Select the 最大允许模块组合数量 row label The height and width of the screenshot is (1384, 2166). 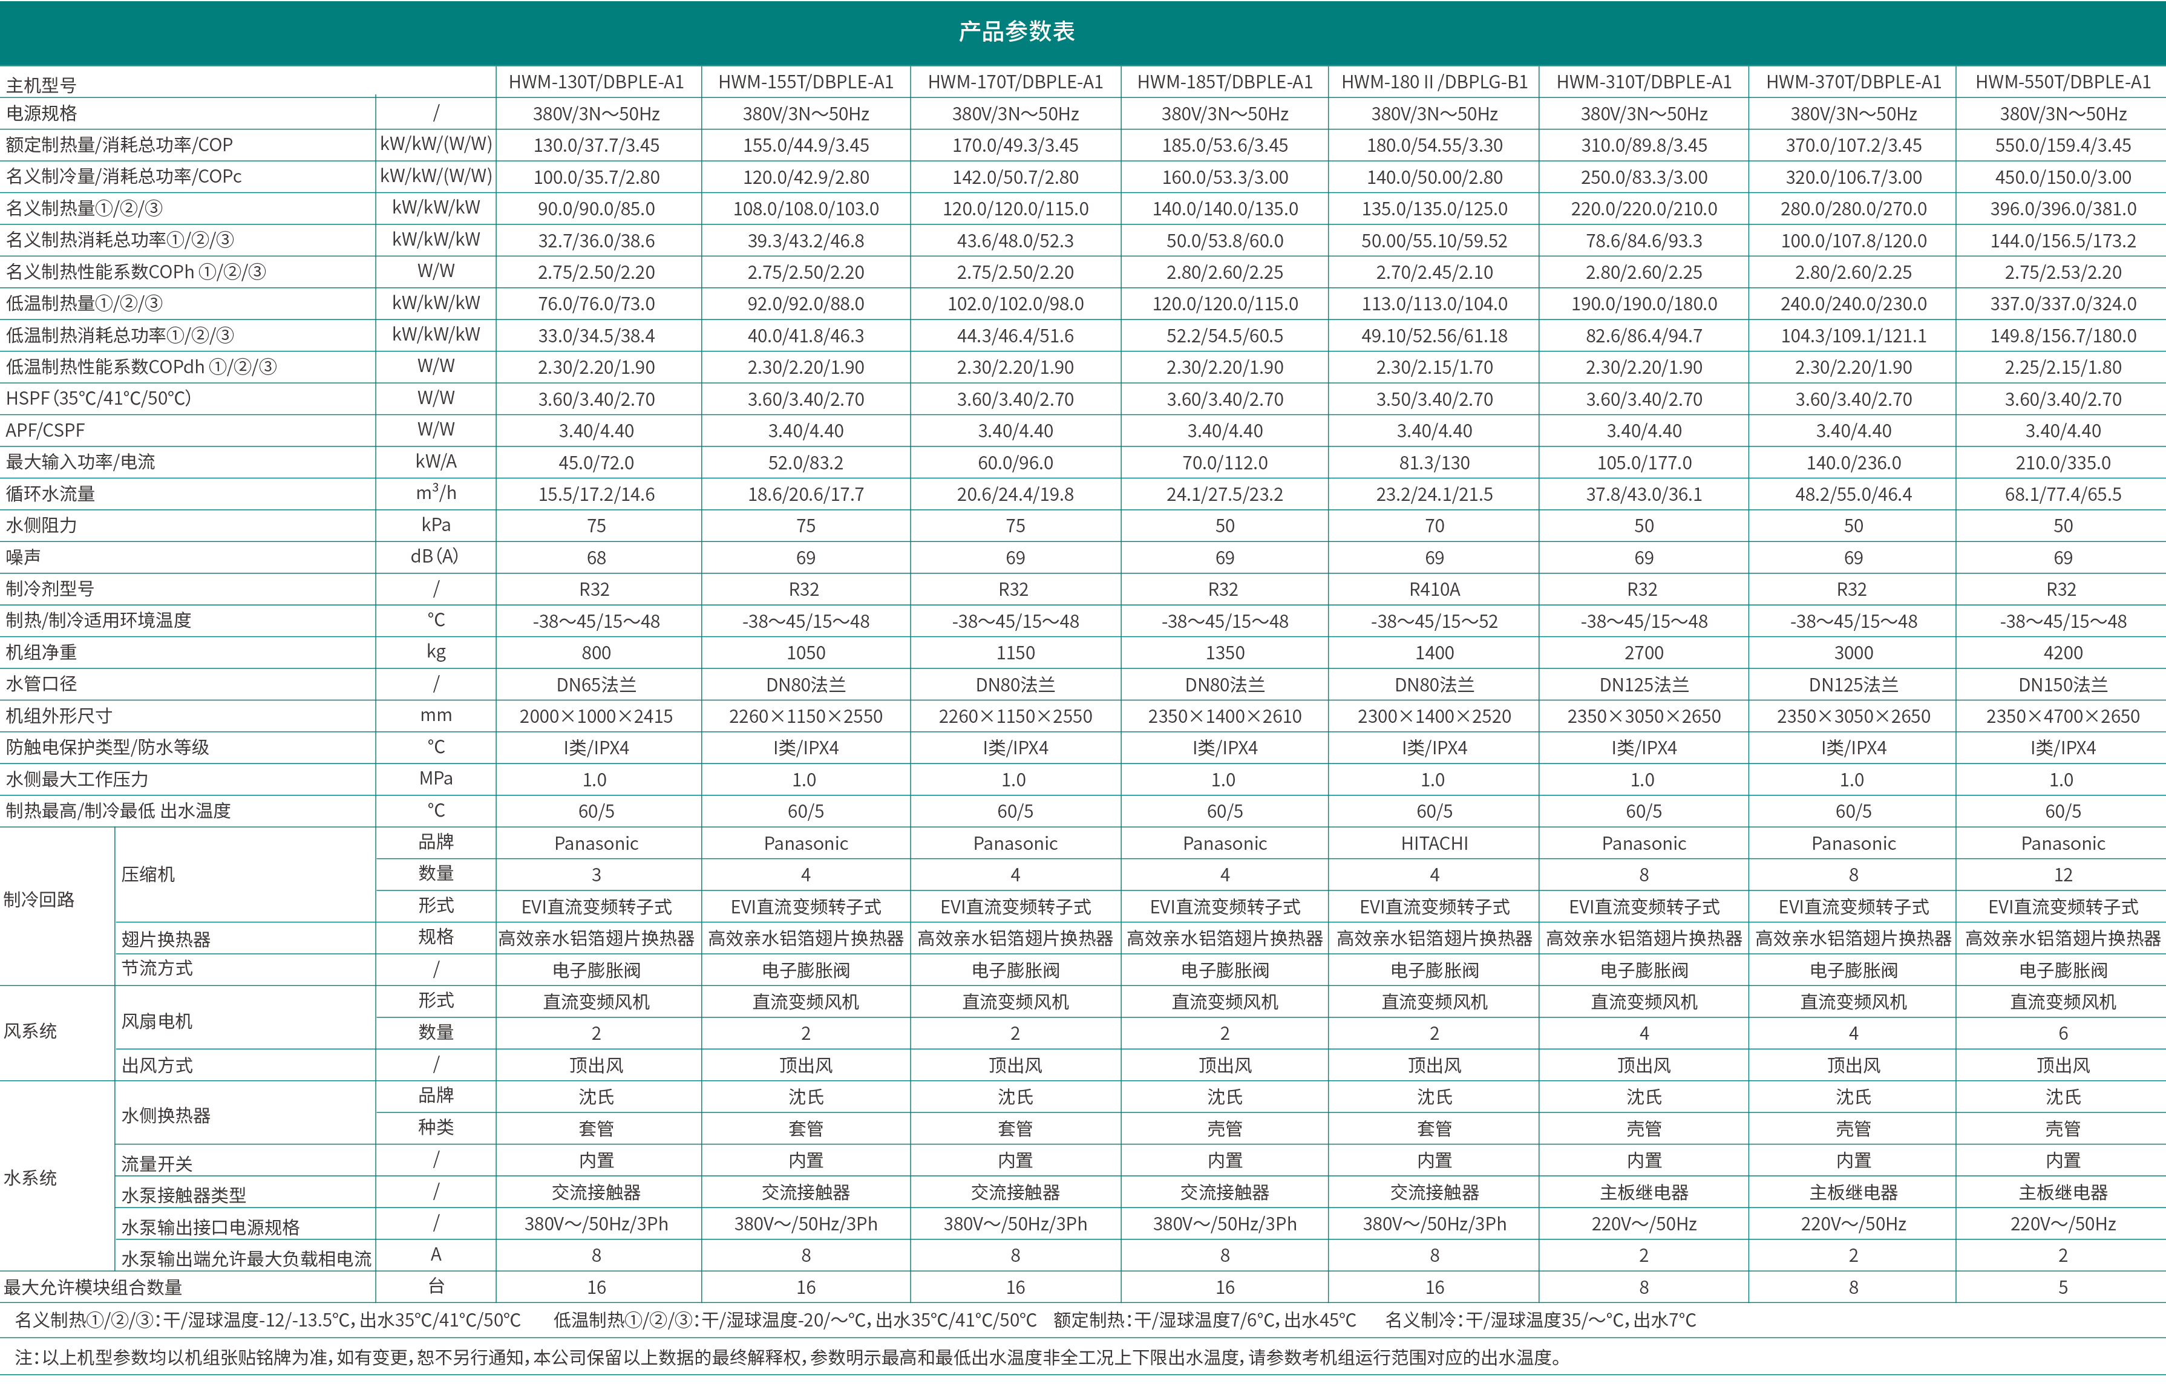pyautogui.click(x=93, y=1287)
